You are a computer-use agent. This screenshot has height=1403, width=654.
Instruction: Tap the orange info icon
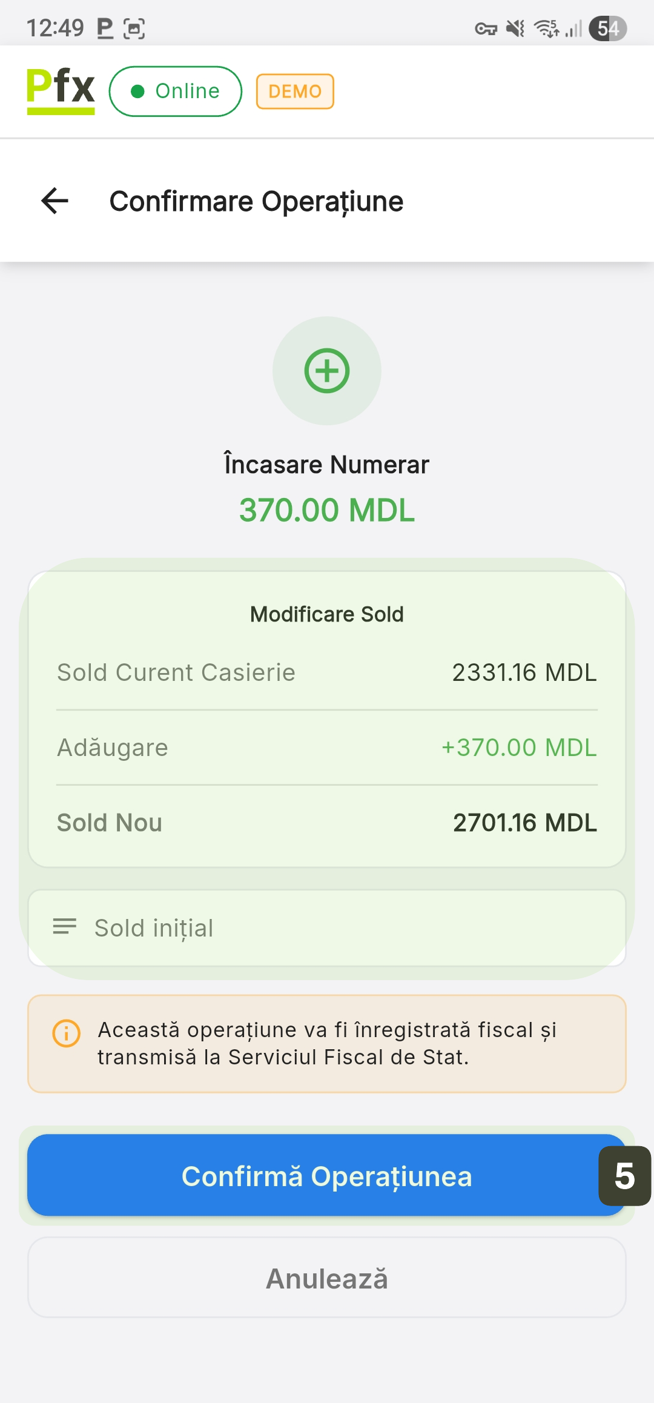pyautogui.click(x=67, y=1033)
